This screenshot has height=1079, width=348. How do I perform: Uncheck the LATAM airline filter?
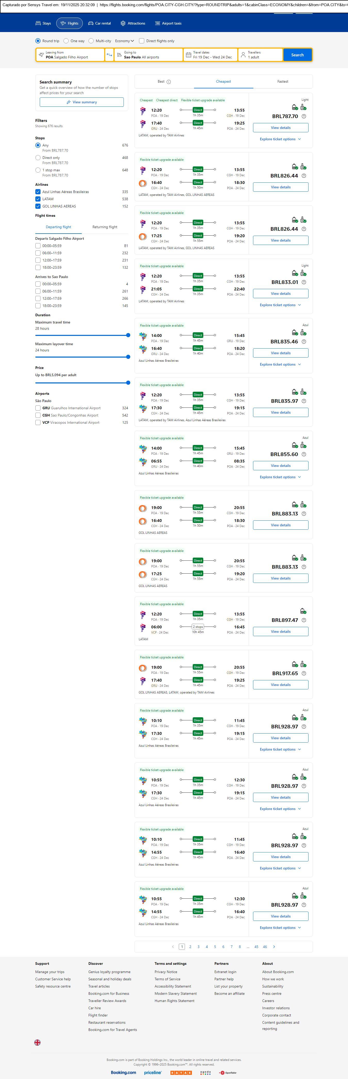pos(38,199)
